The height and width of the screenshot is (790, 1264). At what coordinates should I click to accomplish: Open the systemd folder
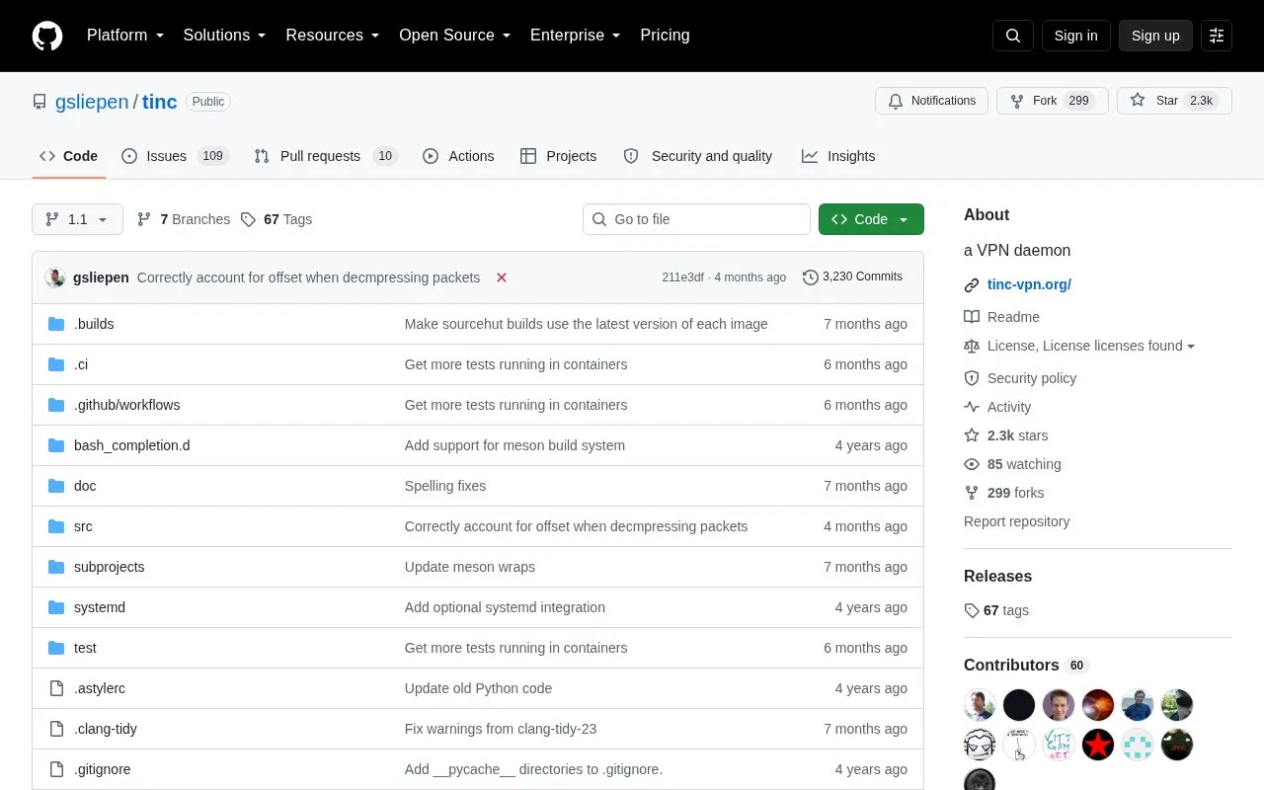click(100, 607)
